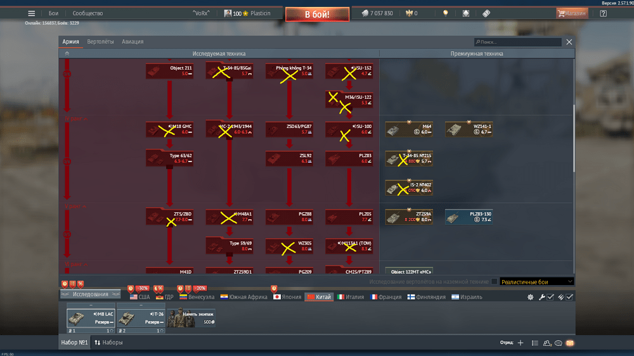Open the Наборы presets list
The image size is (634, 356).
tap(108, 343)
